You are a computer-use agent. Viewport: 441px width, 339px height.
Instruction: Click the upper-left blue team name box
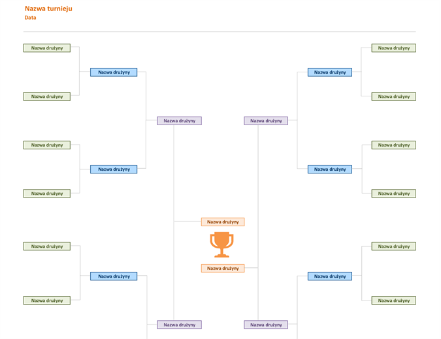[114, 72]
